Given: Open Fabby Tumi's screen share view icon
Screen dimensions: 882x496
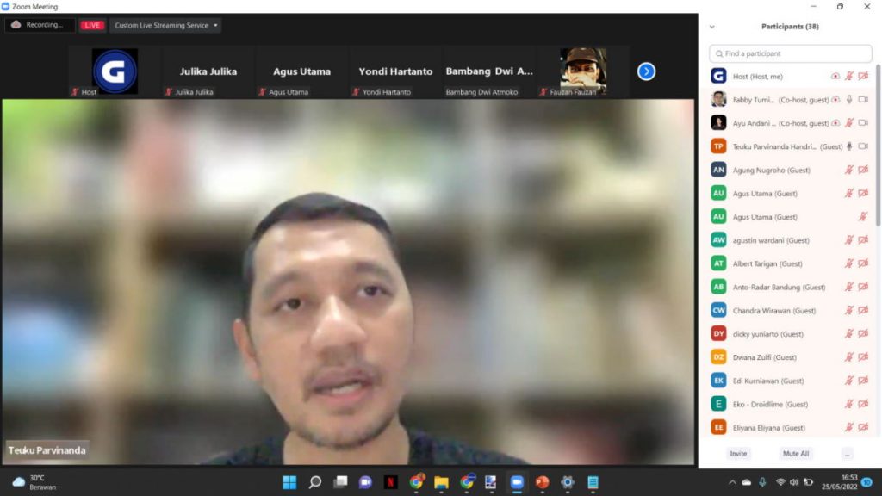Looking at the screenshot, I should 837,100.
